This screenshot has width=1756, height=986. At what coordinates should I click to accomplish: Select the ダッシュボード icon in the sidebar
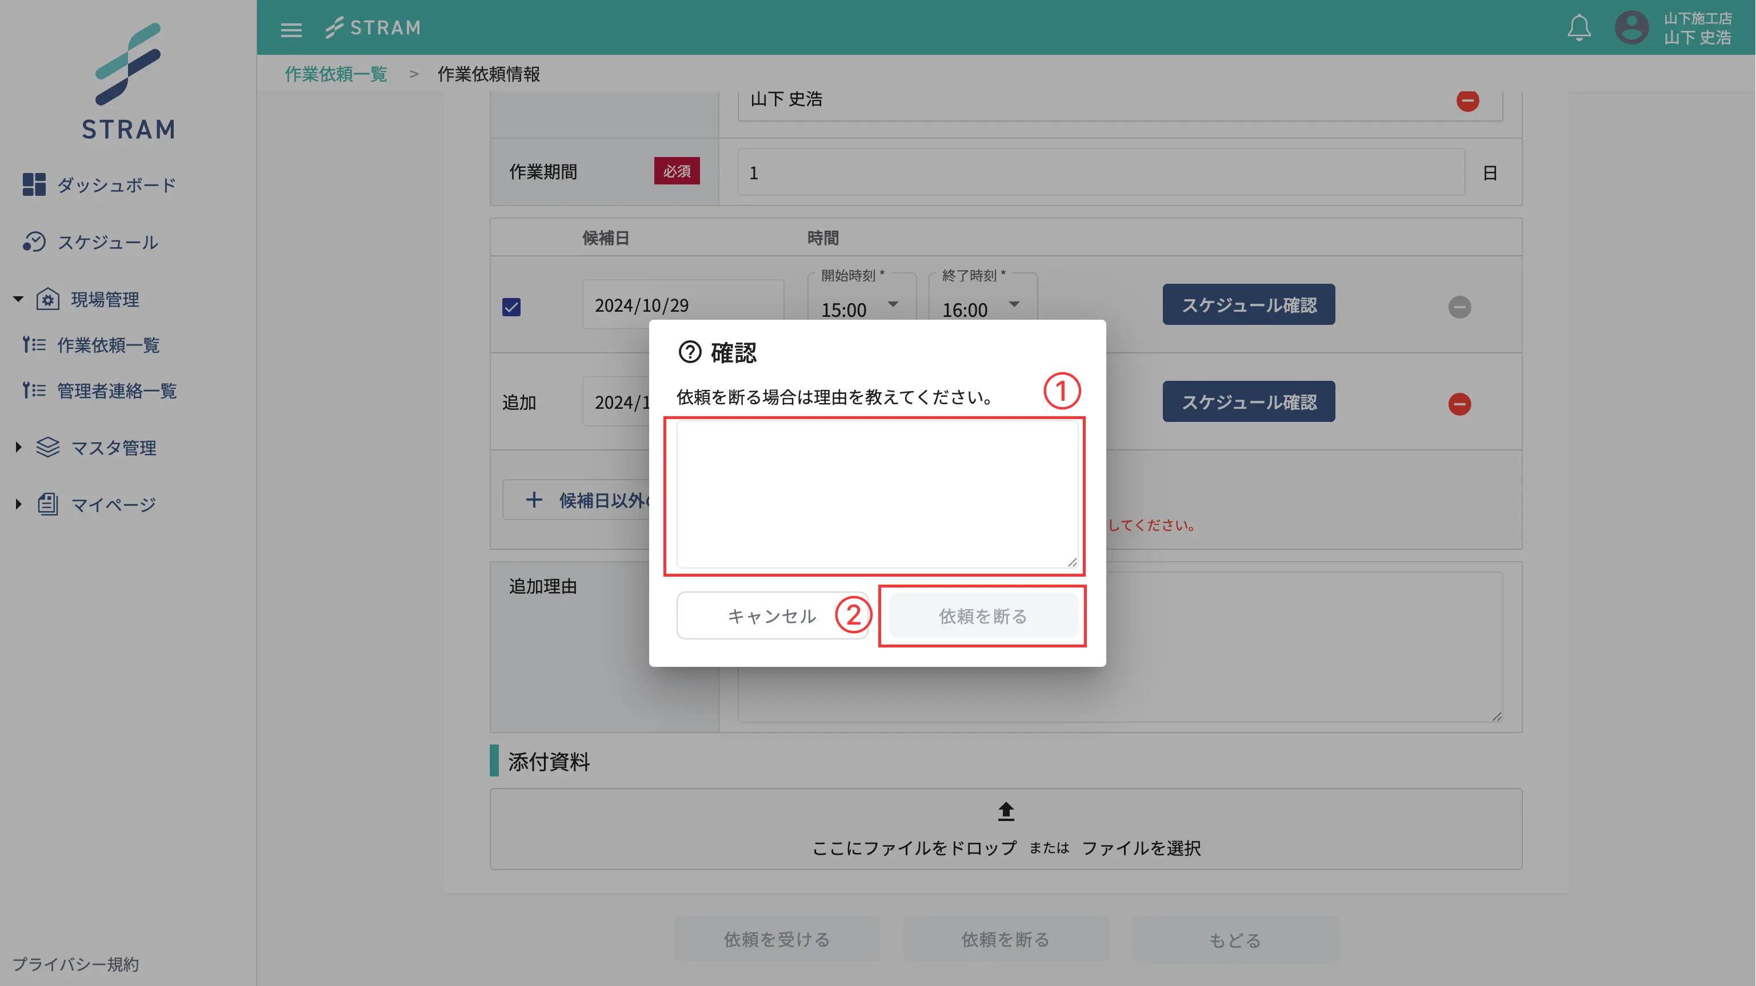coord(34,184)
